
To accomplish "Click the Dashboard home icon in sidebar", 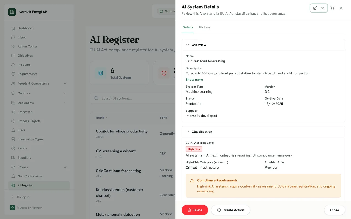I will click(13, 28).
